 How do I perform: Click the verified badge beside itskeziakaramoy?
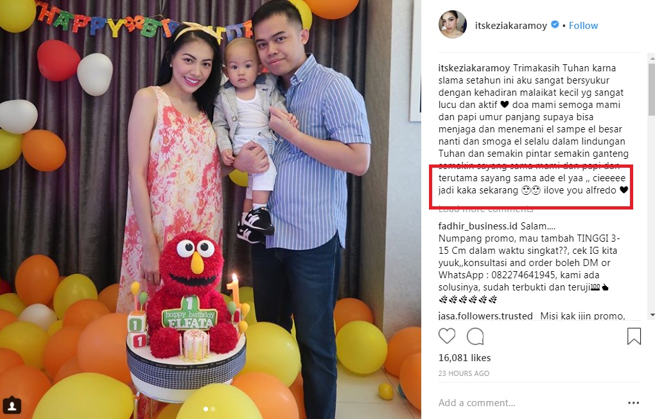click(x=555, y=24)
